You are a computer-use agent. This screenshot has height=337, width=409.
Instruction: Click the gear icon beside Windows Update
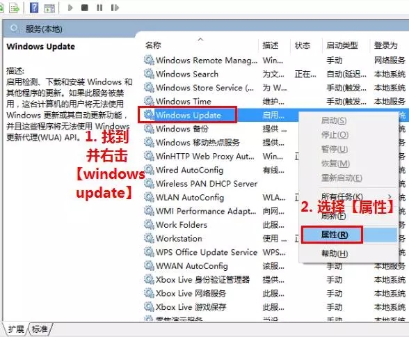pos(149,115)
